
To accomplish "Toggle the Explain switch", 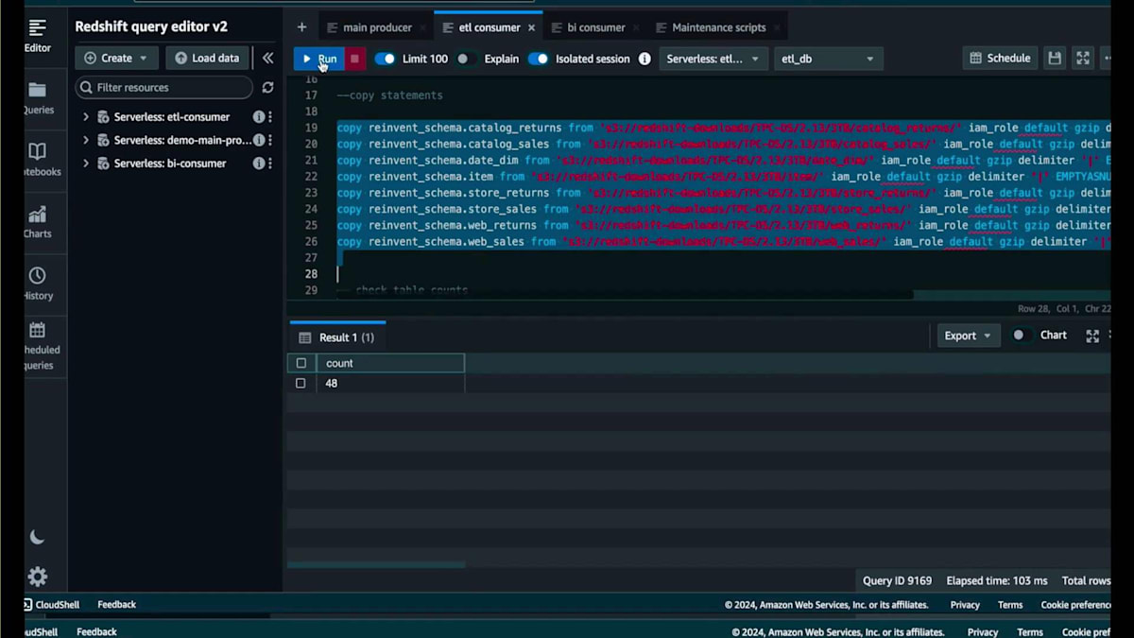I will pos(464,59).
